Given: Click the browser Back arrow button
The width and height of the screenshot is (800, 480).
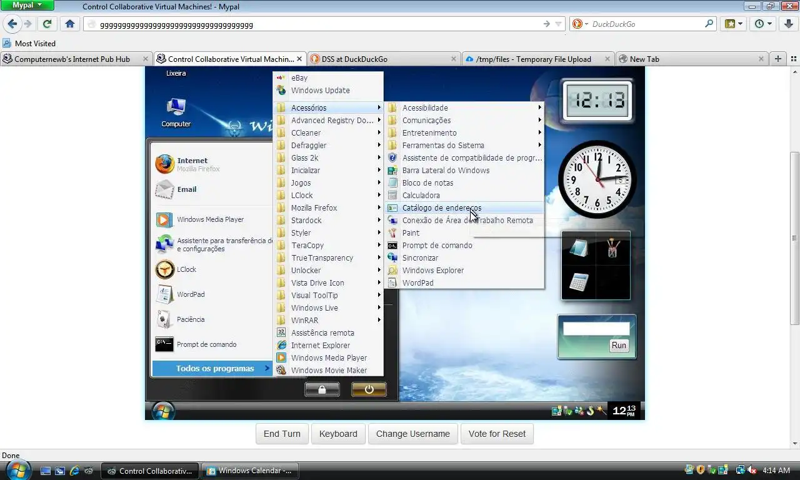Looking at the screenshot, I should pyautogui.click(x=12, y=24).
